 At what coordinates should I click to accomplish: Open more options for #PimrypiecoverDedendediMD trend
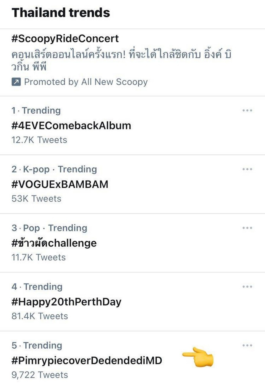(x=247, y=345)
